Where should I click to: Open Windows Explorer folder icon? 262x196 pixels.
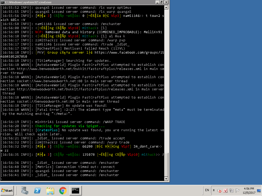pos(50,190)
